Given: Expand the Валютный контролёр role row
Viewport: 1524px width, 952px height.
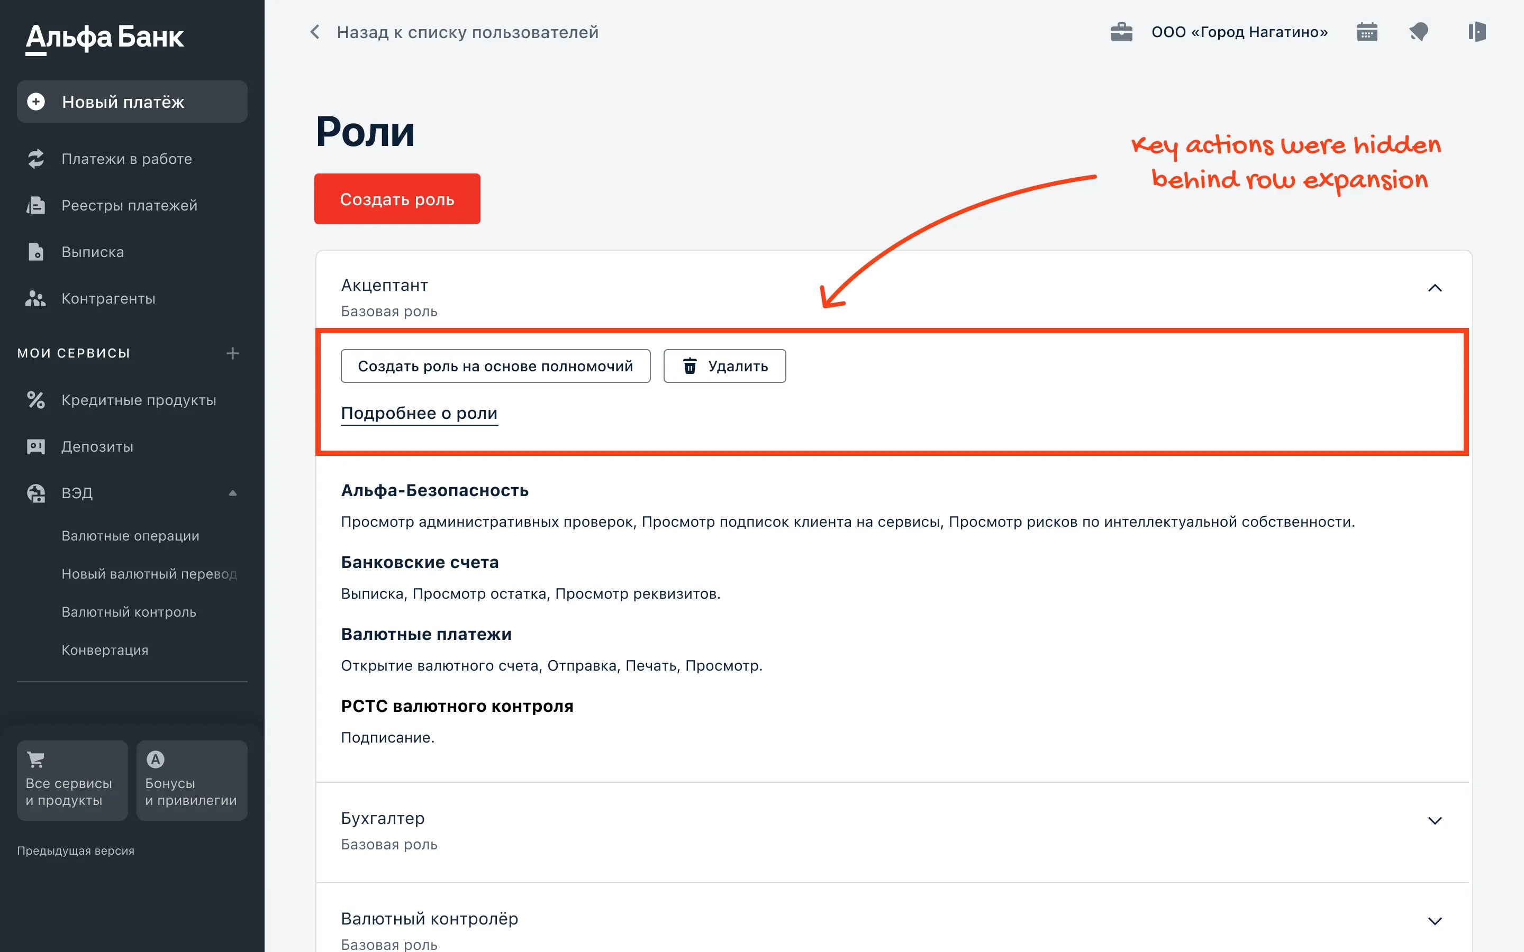Looking at the screenshot, I should pos(1435,921).
